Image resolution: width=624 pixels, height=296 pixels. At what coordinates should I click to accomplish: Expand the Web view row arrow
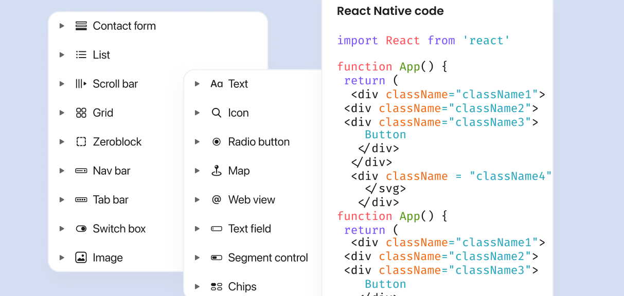click(x=197, y=200)
